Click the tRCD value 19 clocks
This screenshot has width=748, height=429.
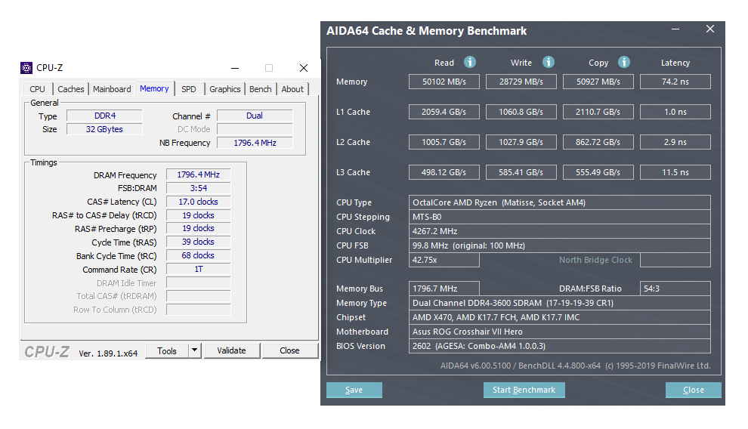pos(199,215)
